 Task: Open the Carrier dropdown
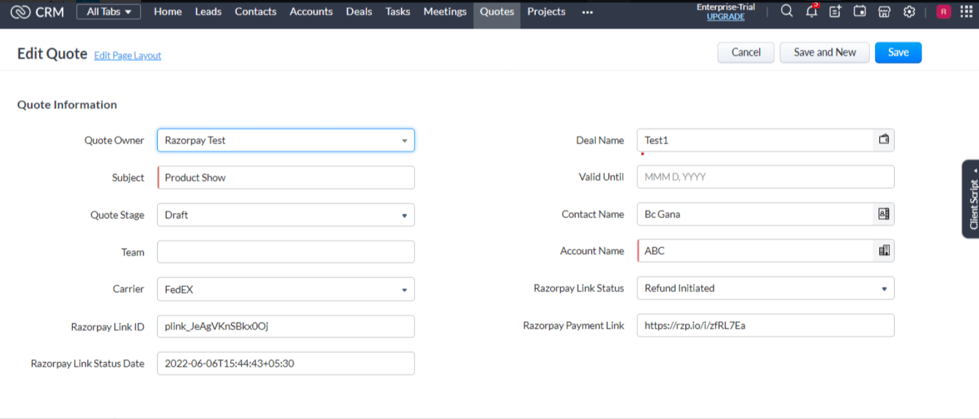285,290
